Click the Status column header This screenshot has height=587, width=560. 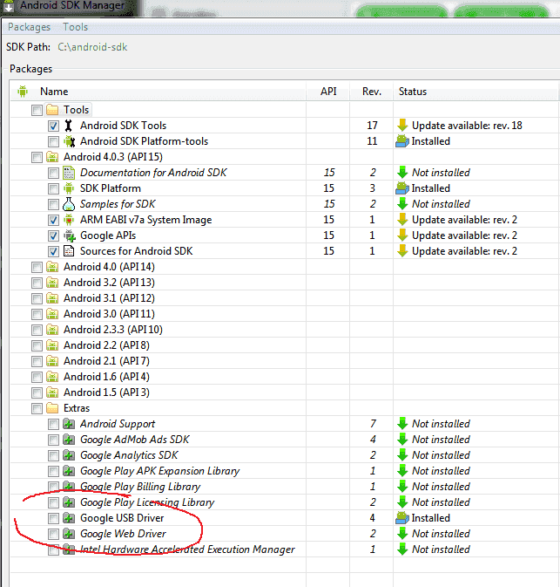[412, 92]
